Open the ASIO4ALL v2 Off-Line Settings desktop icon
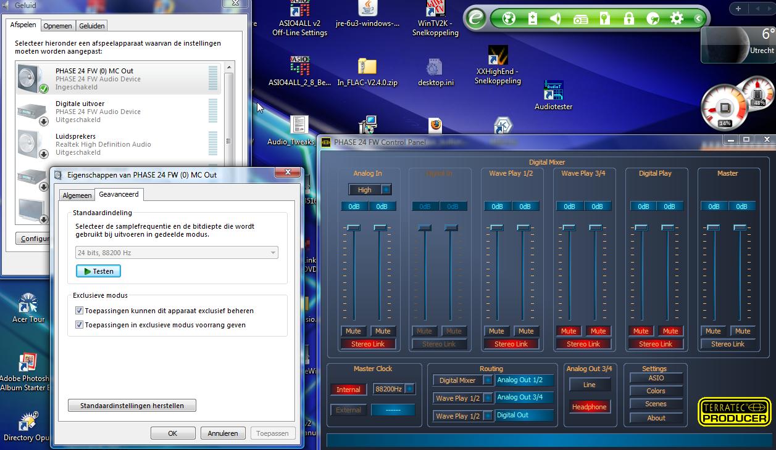The image size is (776, 450). click(x=300, y=18)
